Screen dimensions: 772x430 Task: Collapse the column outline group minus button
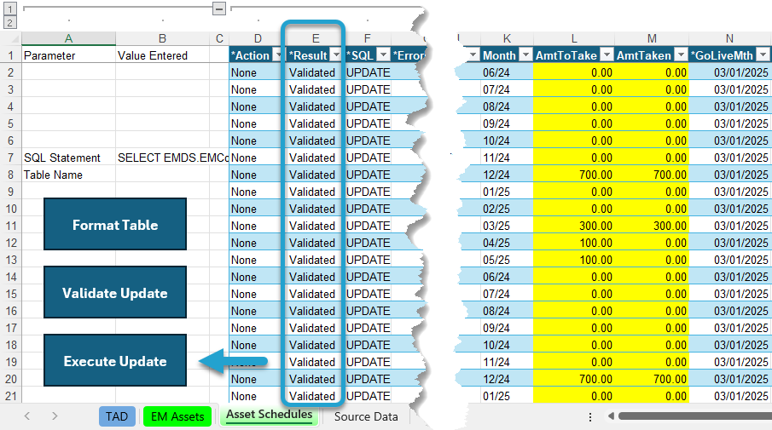tap(219, 9)
